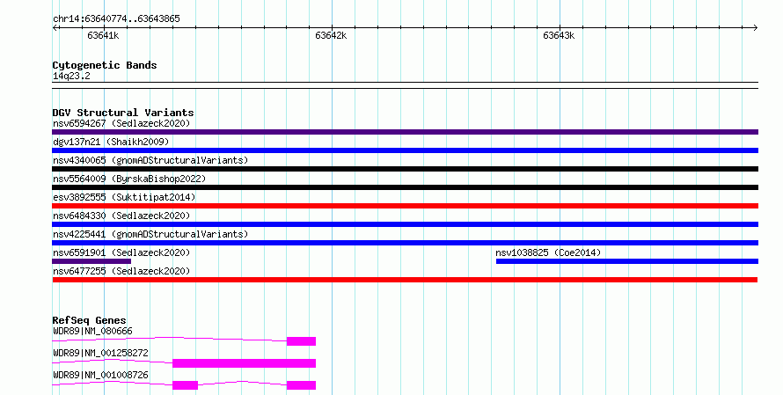Open gene label WDR89|NM_080666
This screenshot has width=783, height=395.
(92, 331)
